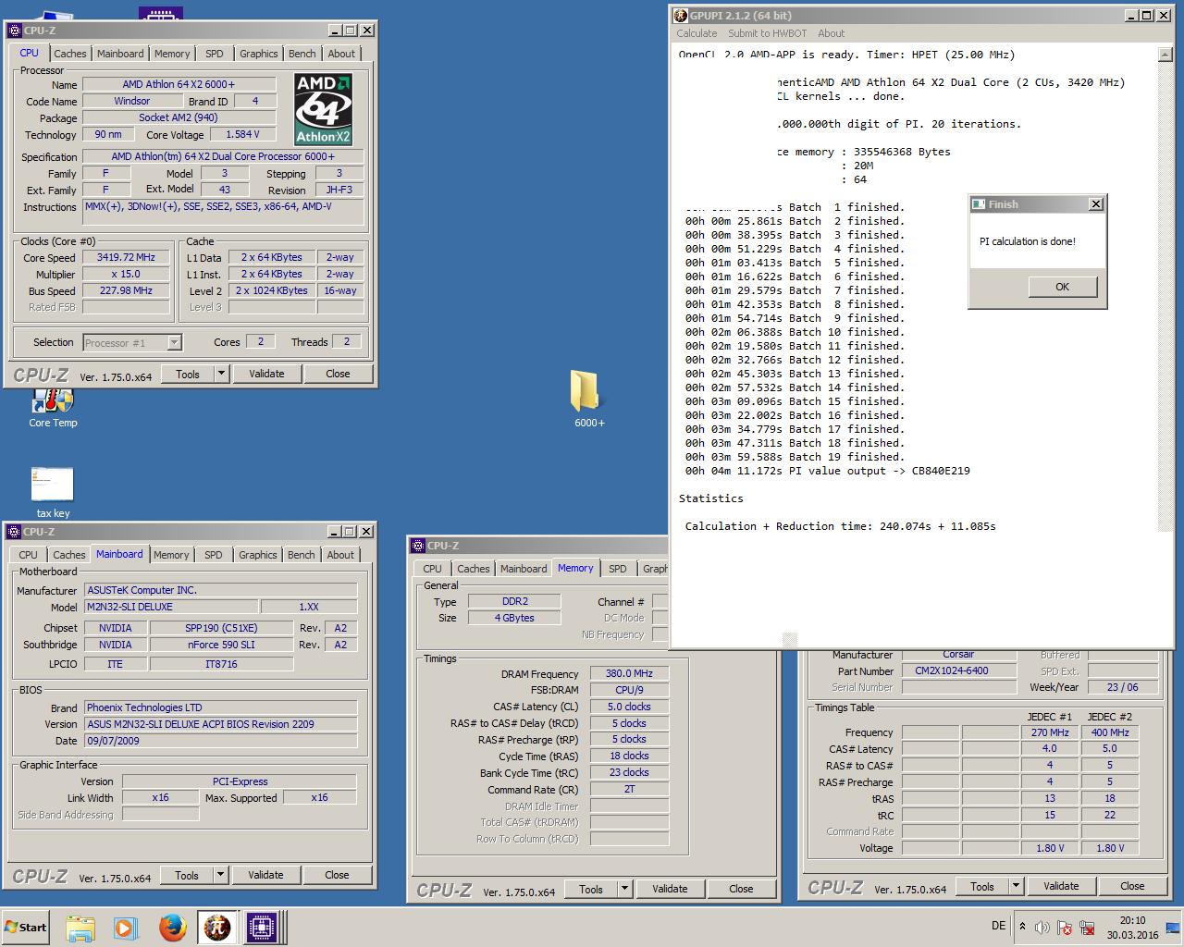Switch to Bench tab in Mainboard window
The image size is (1184, 947).
tap(301, 555)
